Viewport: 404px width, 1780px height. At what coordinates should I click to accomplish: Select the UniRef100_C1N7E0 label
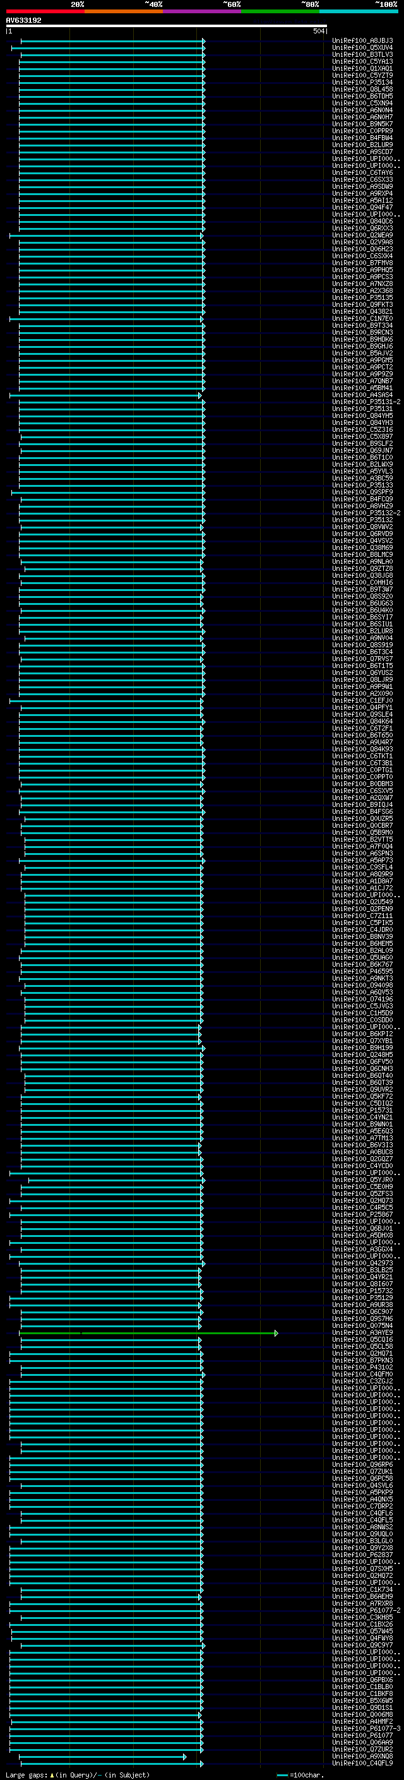tap(362, 318)
